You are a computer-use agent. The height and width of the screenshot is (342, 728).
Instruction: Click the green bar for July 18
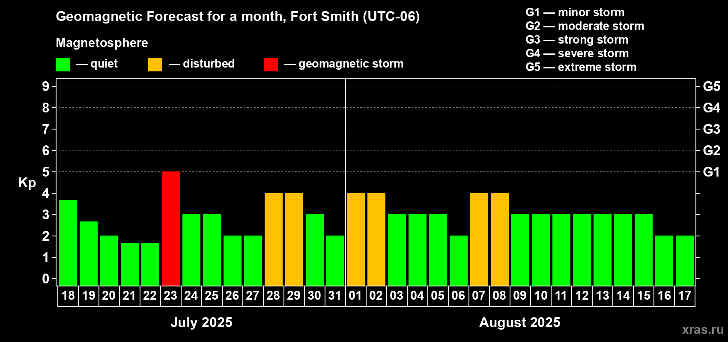pos(68,243)
